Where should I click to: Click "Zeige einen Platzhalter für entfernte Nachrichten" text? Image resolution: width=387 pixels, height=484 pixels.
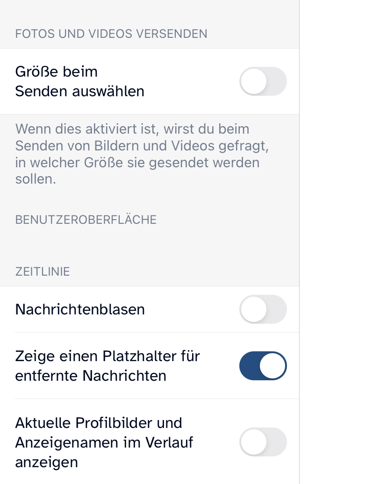click(107, 365)
